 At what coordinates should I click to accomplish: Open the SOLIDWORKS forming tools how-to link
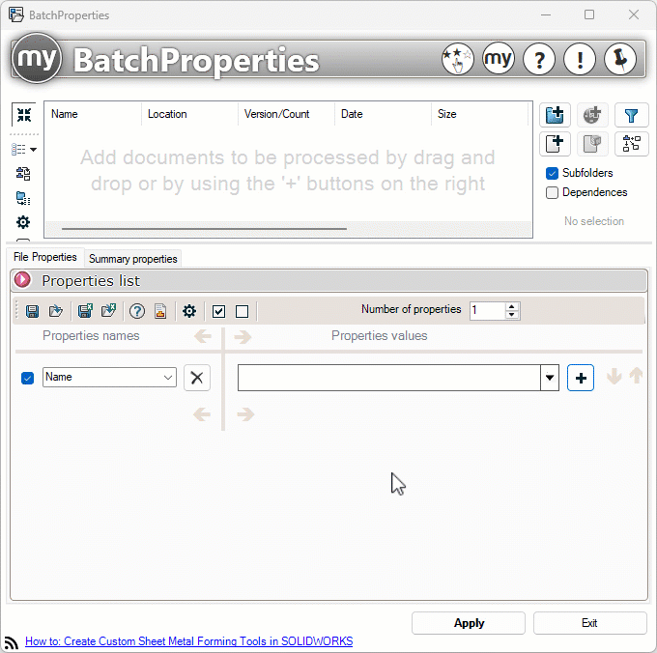(x=188, y=641)
